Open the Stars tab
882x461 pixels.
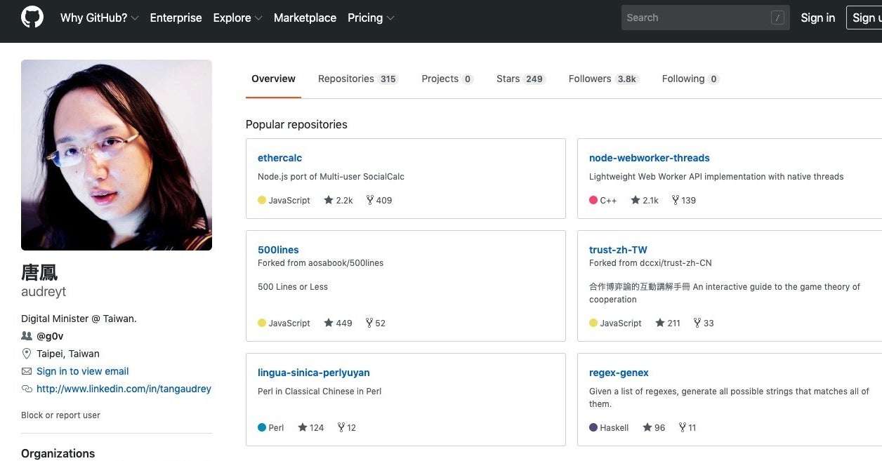pyautogui.click(x=520, y=79)
